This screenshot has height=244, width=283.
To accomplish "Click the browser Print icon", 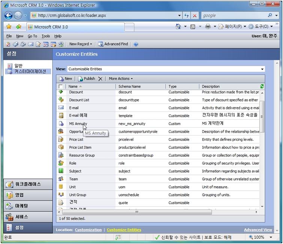I will 208,27.
